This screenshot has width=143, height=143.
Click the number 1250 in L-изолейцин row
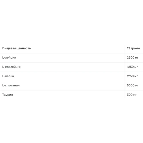(x=130, y=67)
